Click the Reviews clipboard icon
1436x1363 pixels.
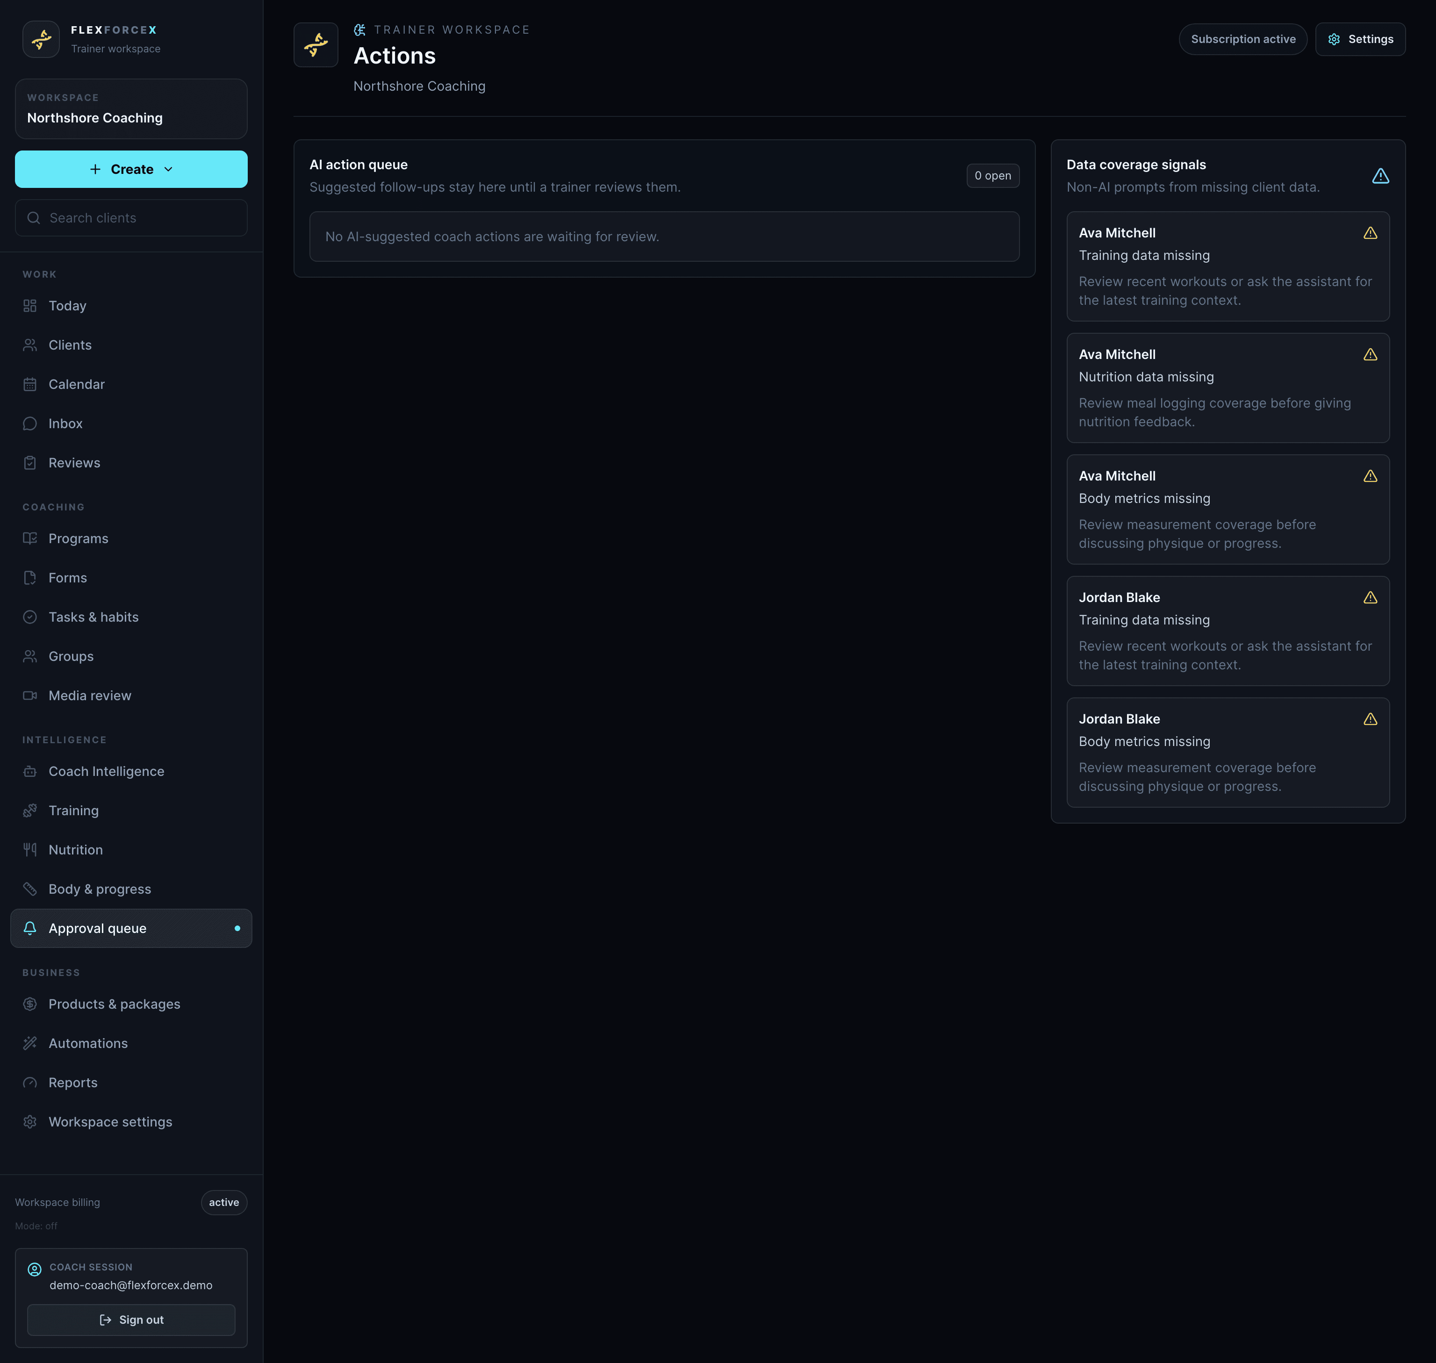point(30,463)
